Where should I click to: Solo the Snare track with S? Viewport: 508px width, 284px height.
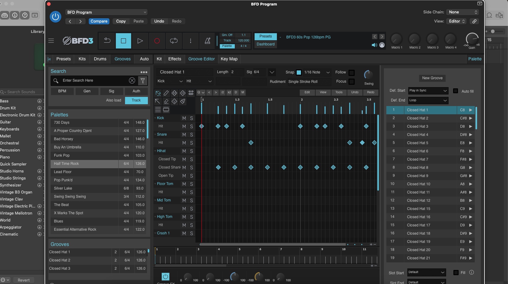[x=191, y=135]
